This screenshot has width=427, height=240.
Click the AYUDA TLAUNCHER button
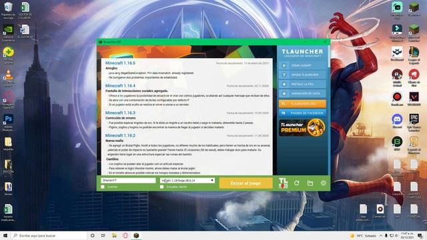(302, 75)
